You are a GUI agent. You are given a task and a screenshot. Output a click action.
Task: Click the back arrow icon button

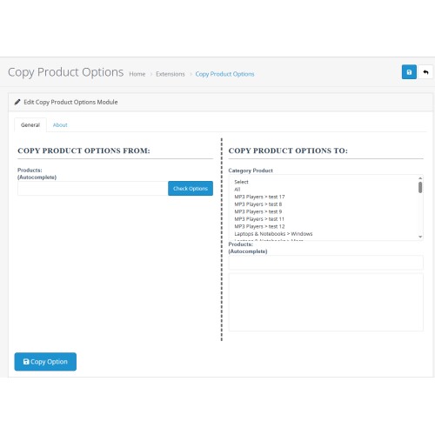point(425,72)
